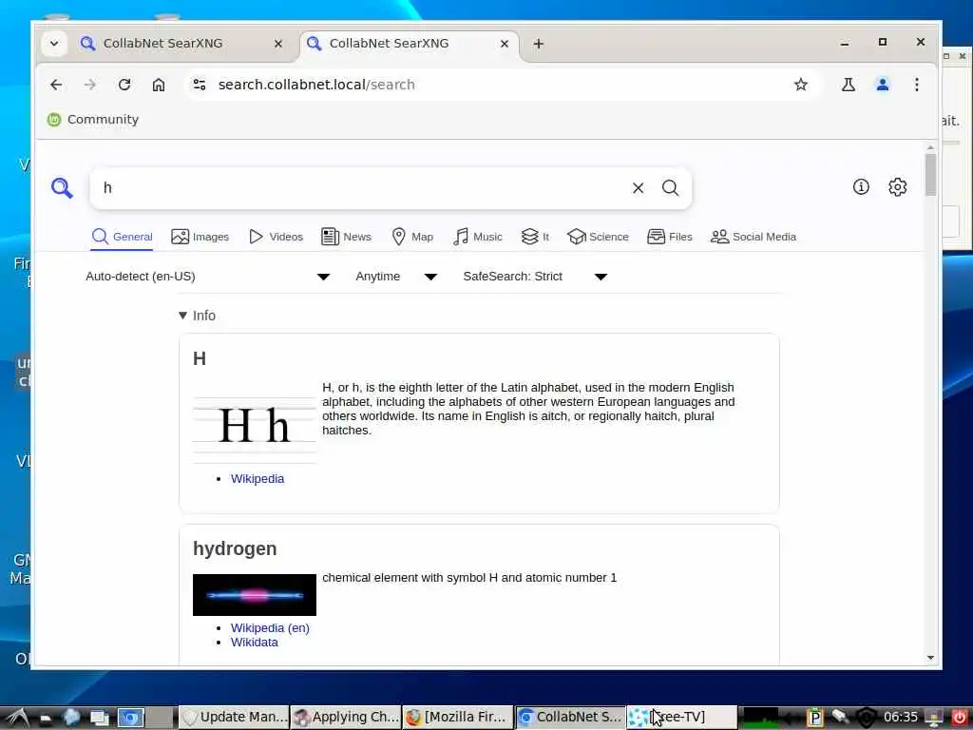Viewport: 973px width, 730px height.
Task: Open the Community bookmark
Action: 93,119
